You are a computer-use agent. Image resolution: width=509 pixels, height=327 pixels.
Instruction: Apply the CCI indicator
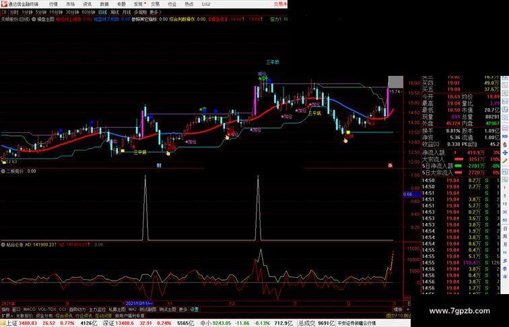63,310
